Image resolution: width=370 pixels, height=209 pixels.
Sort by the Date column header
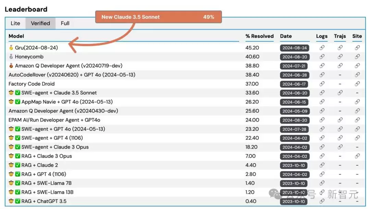286,36
